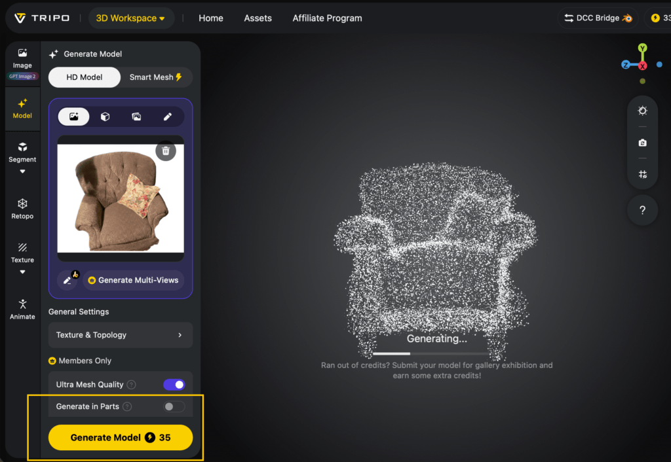Screen dimensions: 671x462
Task: Click the DCC Bridge button
Action: (x=598, y=18)
